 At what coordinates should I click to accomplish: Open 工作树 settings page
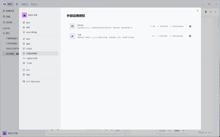pos(40,63)
